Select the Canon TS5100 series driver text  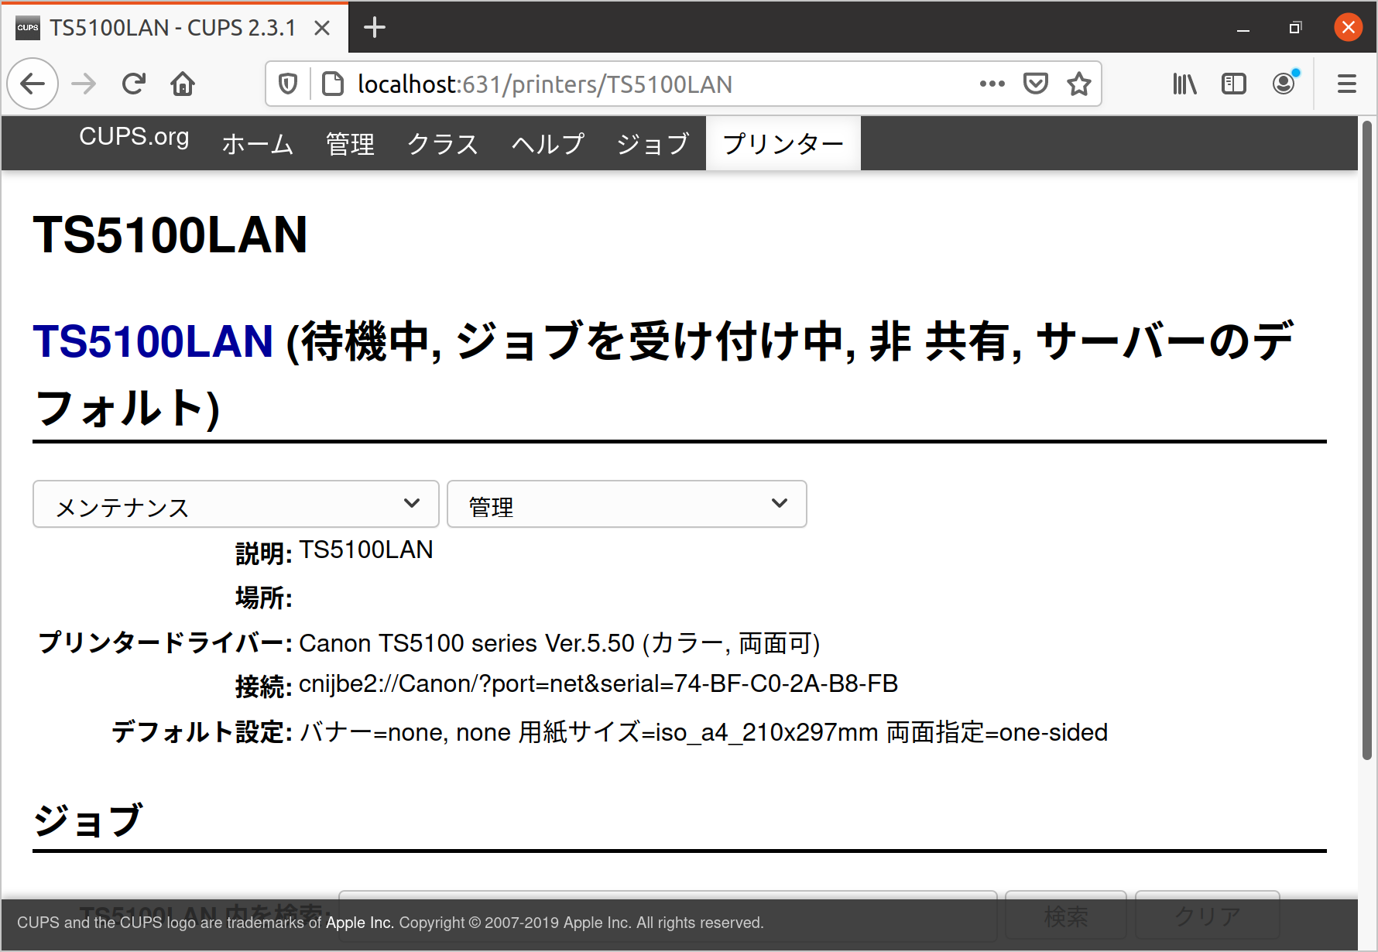559,643
